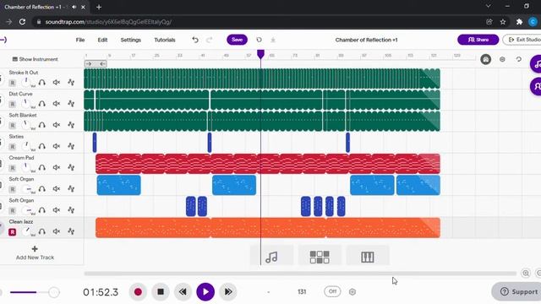
Task: Open the Settings menu
Action: coord(131,40)
